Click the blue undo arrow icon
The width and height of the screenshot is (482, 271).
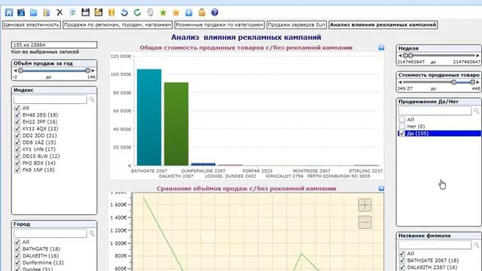(124, 12)
